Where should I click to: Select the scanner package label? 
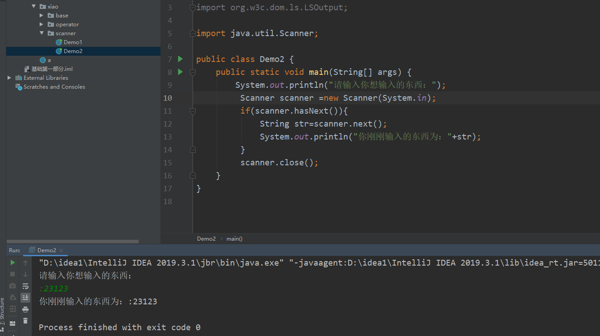66,33
